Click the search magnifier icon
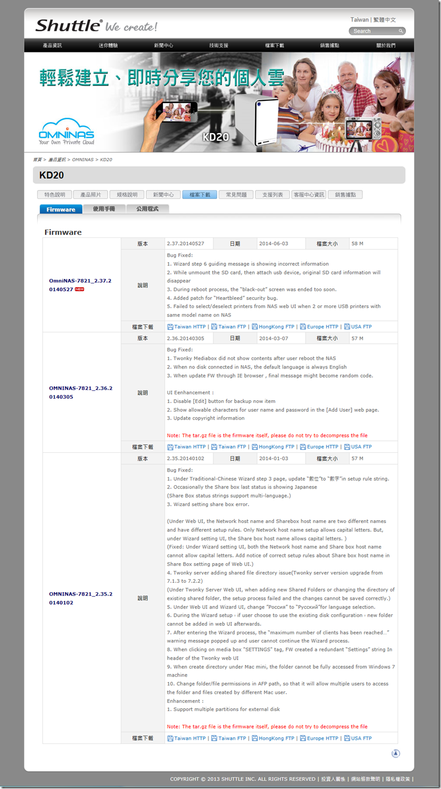This screenshot has height=789, width=441. (x=401, y=31)
